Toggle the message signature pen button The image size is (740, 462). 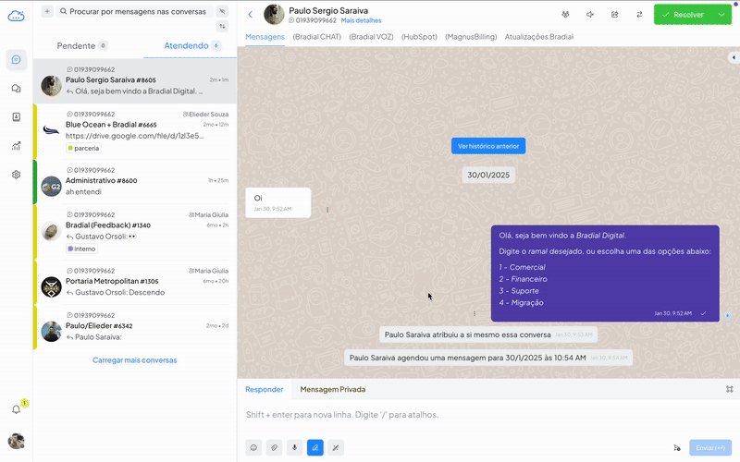pyautogui.click(x=315, y=447)
